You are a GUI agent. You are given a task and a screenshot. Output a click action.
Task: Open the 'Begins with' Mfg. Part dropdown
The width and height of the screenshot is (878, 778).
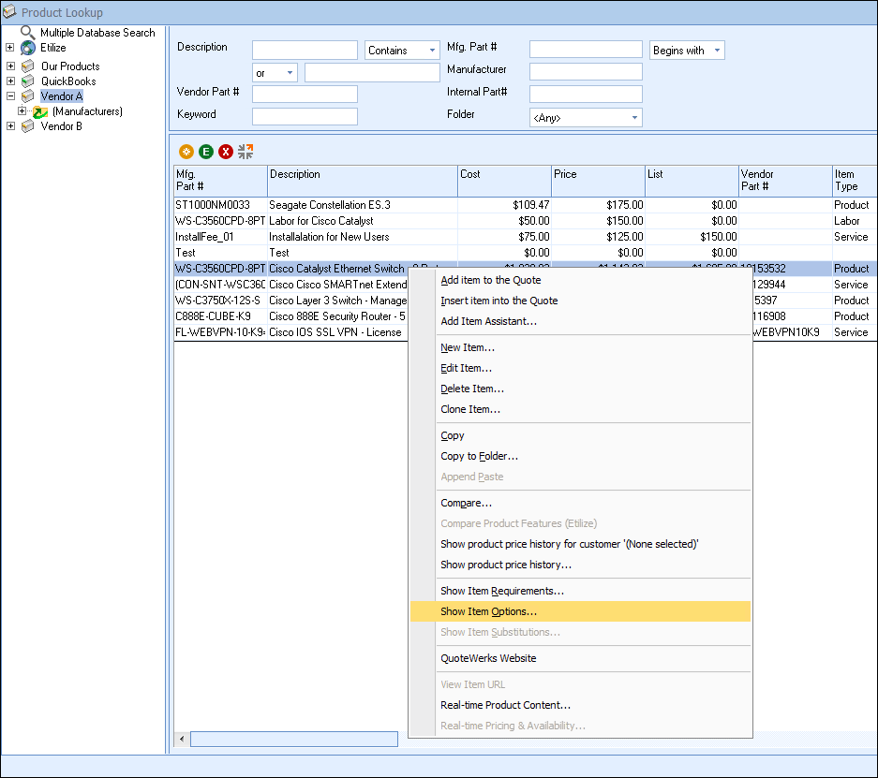point(717,51)
